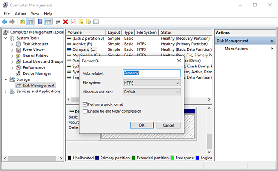Screen dimensions: 278x171
Task: Click OK in the Format D: dialog
Action: point(142,125)
